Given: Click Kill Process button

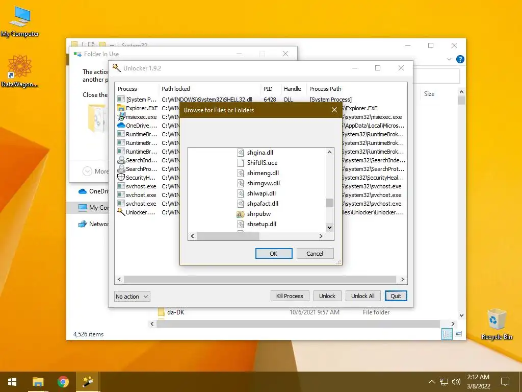Looking at the screenshot, I should [290, 296].
